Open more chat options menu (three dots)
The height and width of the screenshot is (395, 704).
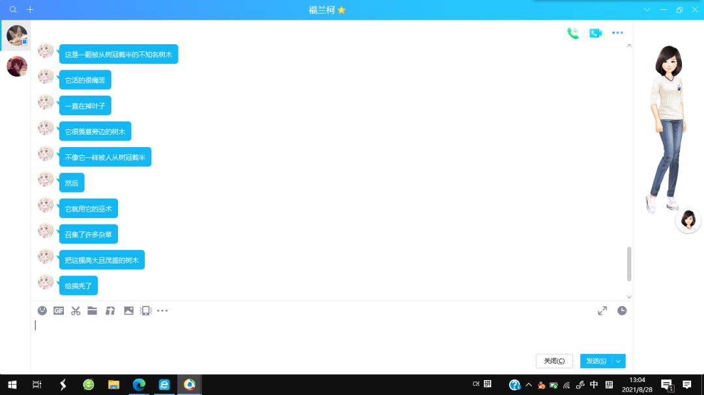tap(618, 33)
